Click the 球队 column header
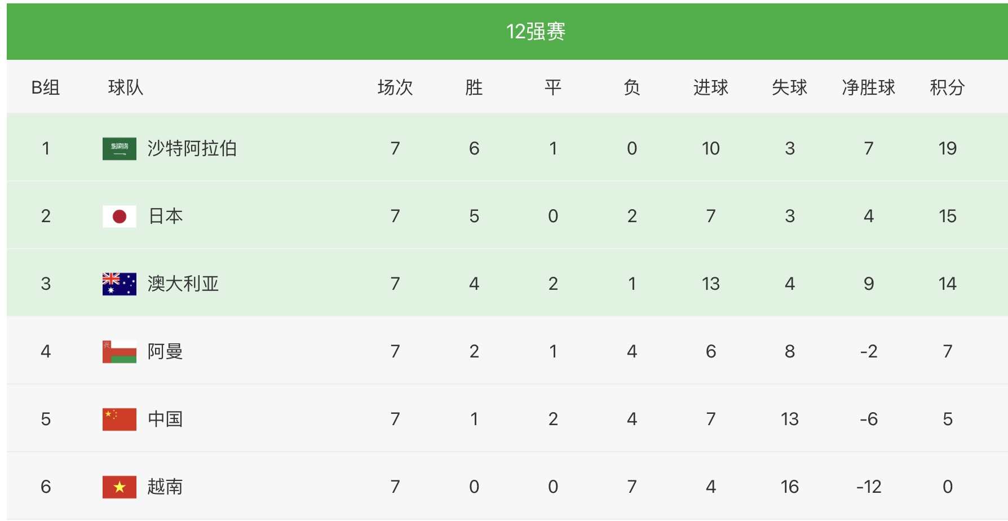Image resolution: width=1008 pixels, height=521 pixels. tap(125, 88)
